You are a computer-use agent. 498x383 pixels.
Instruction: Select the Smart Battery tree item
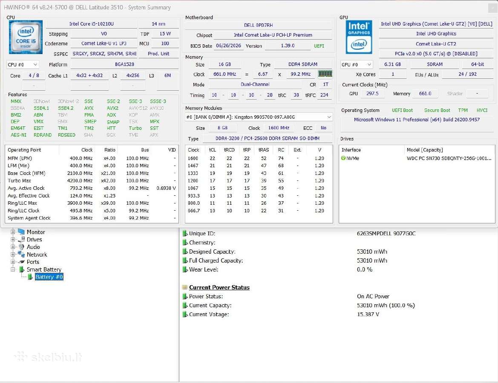[44, 269]
